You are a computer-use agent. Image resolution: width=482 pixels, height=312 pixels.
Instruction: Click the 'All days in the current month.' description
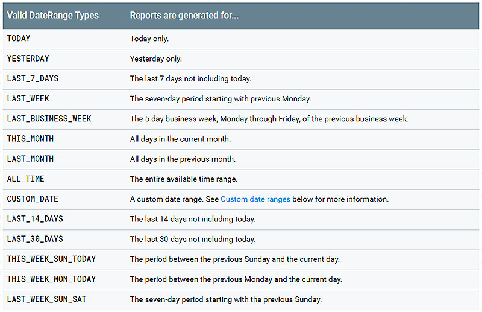(180, 139)
